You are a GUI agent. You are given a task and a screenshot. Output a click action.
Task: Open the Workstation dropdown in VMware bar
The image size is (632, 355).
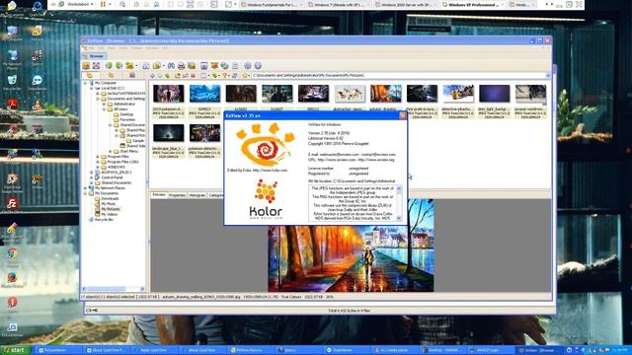81,4
